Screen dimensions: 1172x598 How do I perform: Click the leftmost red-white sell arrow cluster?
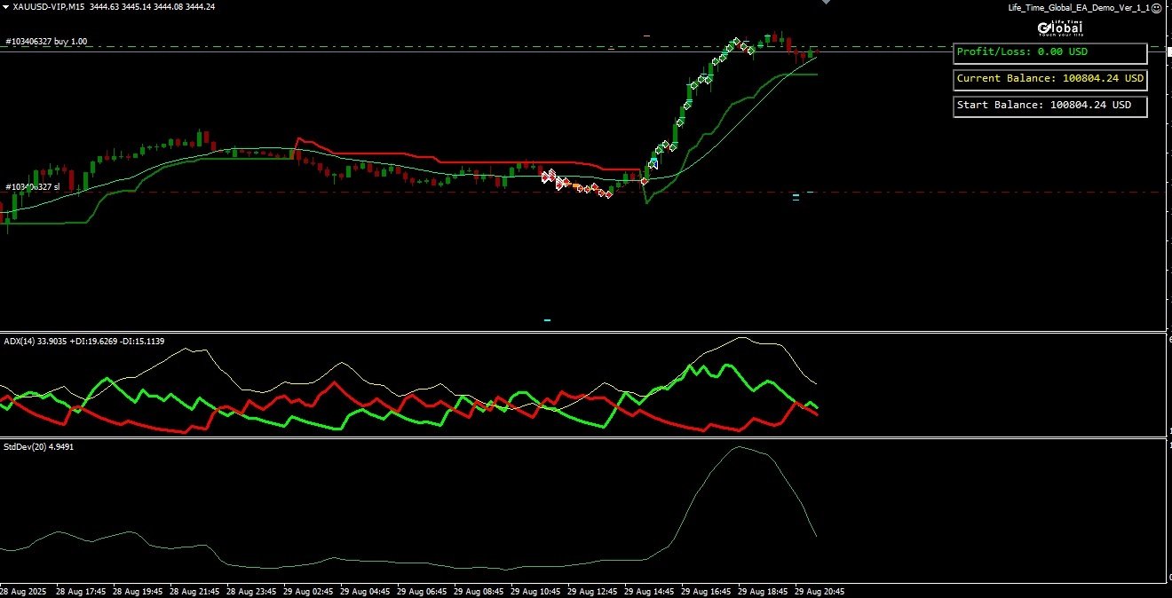[550, 175]
